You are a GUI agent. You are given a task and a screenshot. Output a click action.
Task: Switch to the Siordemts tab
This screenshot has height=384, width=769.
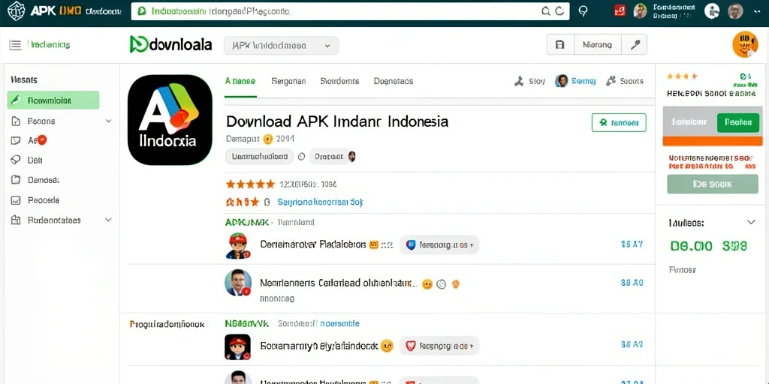(x=339, y=81)
